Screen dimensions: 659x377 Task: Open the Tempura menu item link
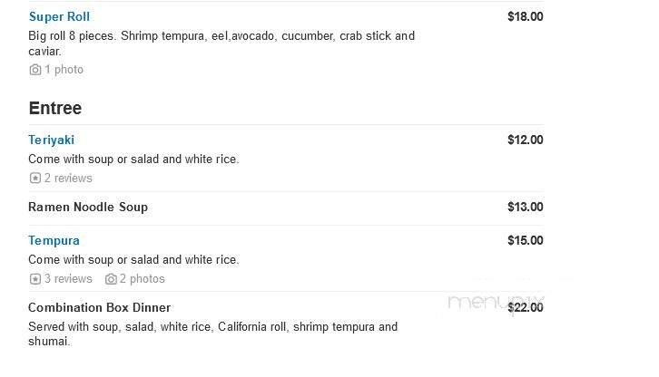(x=54, y=240)
